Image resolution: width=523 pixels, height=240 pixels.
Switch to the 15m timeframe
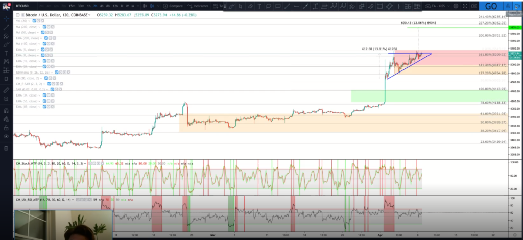coord(72,6)
